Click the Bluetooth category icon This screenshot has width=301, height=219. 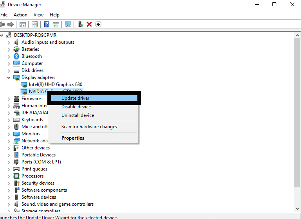(x=16, y=56)
